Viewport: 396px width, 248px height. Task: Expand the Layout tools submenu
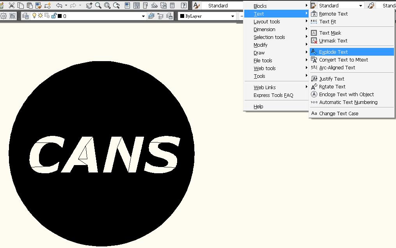coord(276,22)
